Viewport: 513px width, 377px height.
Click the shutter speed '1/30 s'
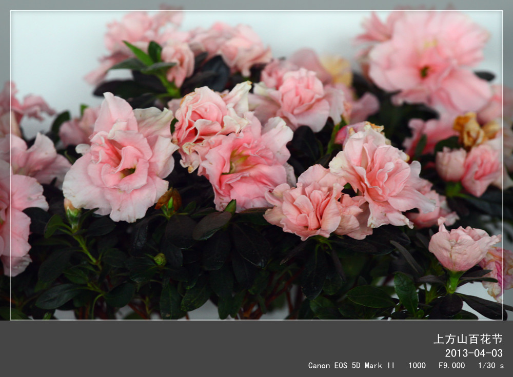click(x=491, y=366)
